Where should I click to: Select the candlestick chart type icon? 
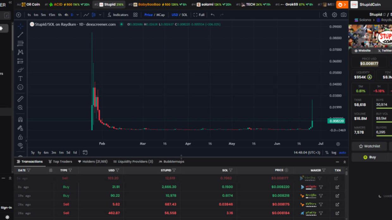[94, 15]
